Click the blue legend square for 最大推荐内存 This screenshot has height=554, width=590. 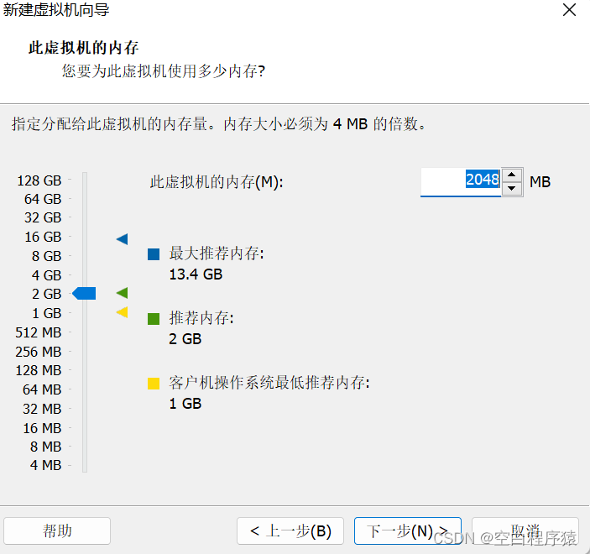154,254
